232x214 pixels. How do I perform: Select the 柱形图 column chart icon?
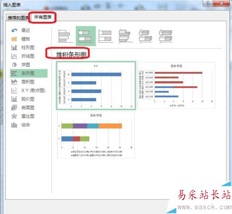coord(14,47)
